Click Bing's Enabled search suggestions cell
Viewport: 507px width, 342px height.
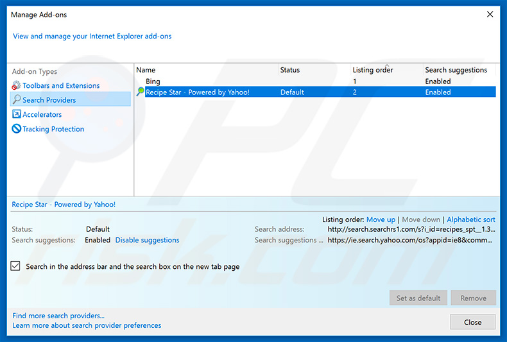point(438,81)
